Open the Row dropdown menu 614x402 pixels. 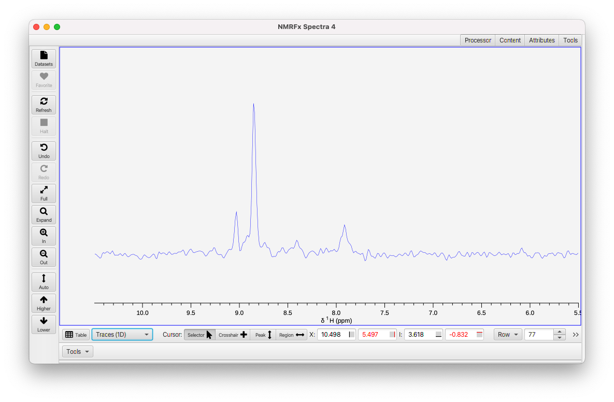(x=507, y=335)
